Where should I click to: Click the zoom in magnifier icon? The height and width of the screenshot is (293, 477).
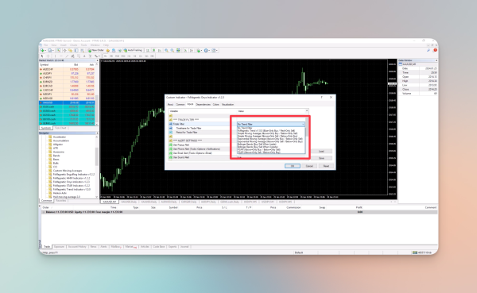pyautogui.click(x=166, y=51)
